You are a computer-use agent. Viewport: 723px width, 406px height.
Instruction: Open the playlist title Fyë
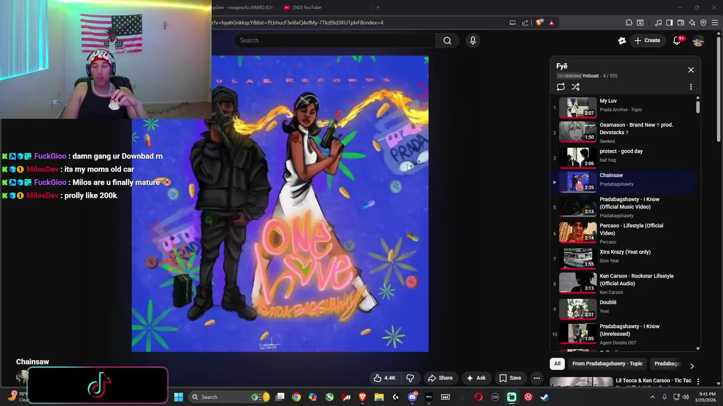coord(561,66)
